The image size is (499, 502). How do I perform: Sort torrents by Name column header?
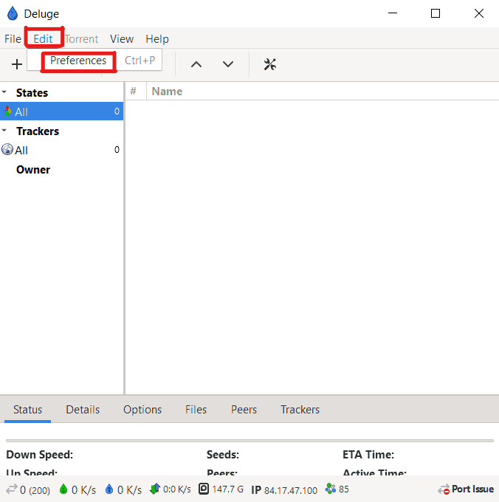coord(167,92)
